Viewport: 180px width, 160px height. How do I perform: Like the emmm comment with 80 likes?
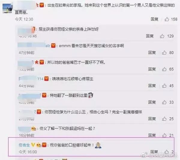[x=164, y=53]
